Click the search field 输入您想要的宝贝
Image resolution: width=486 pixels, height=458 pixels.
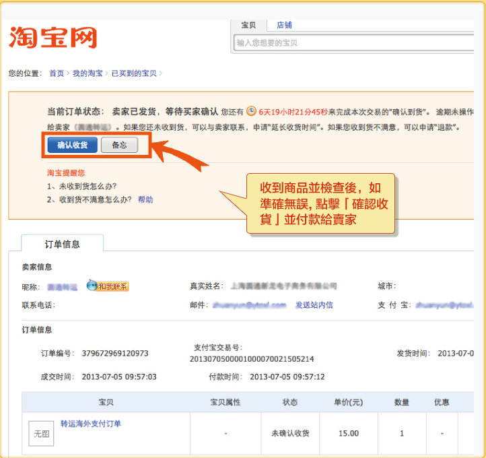(353, 42)
